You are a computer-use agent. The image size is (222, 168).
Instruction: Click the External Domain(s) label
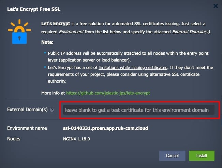pyautogui.click(x=28, y=110)
